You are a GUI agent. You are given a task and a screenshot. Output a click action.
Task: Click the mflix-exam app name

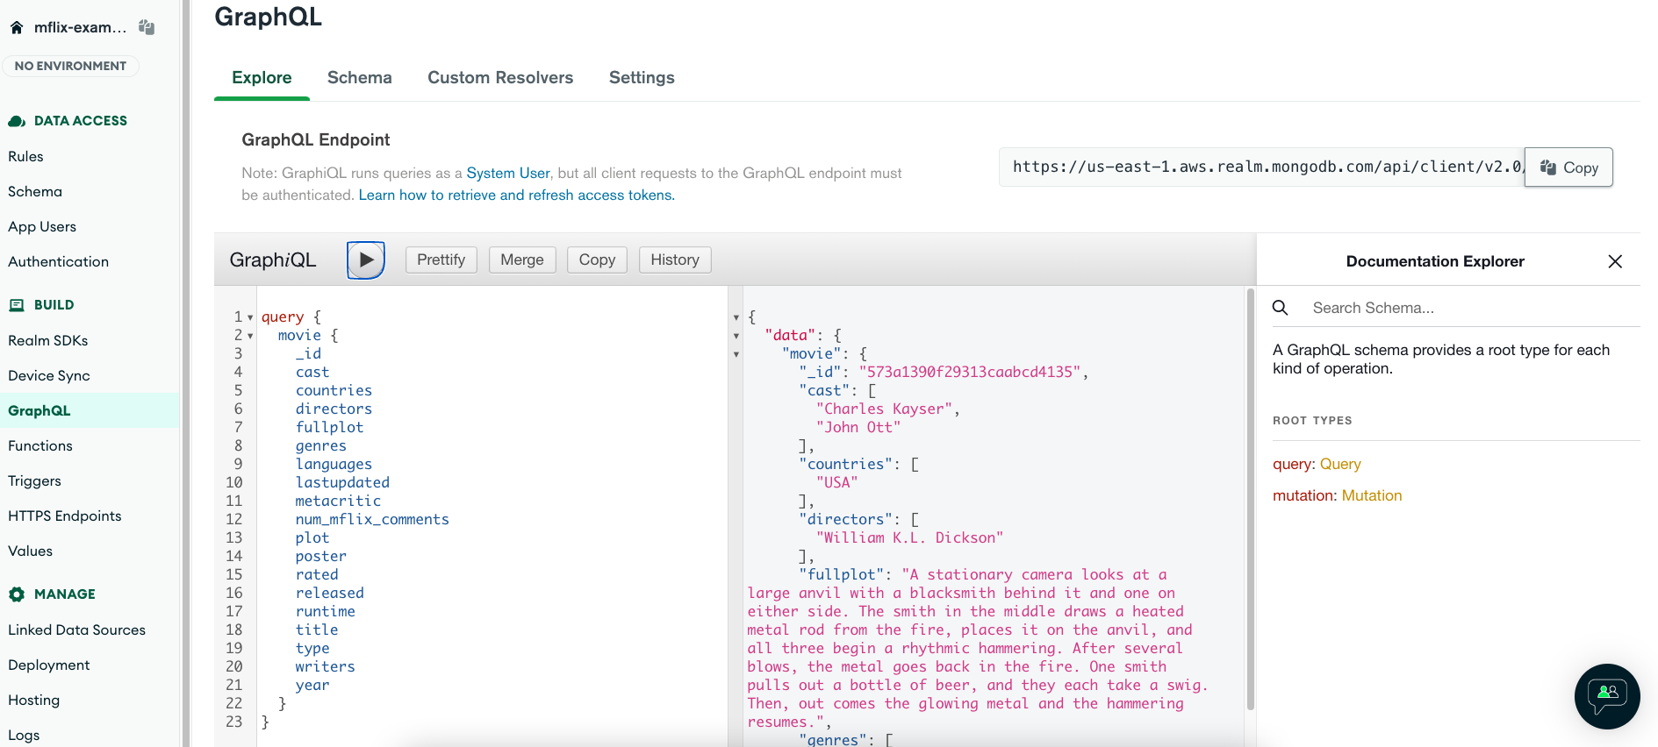coord(80,27)
